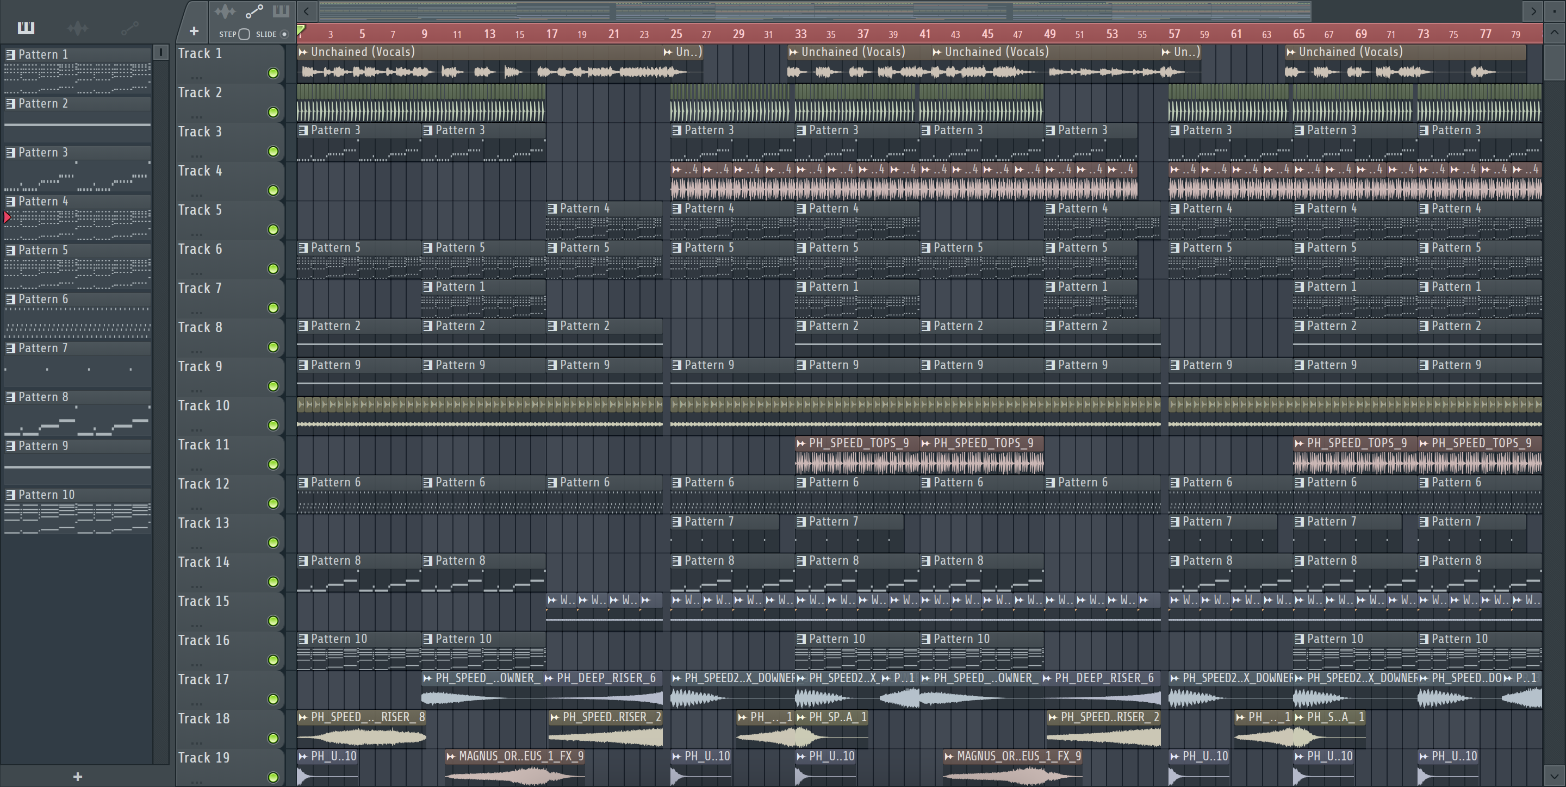This screenshot has height=787, width=1566.
Task: Toggle the SLIDE radio button
Action: (x=284, y=34)
